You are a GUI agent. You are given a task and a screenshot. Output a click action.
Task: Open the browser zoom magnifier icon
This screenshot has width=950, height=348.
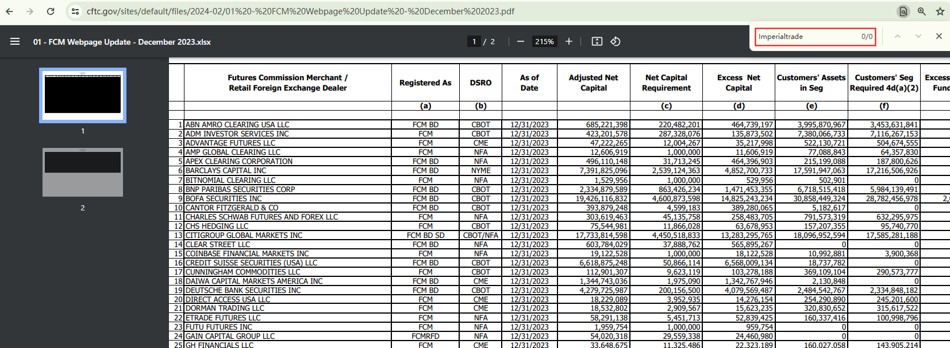[922, 11]
